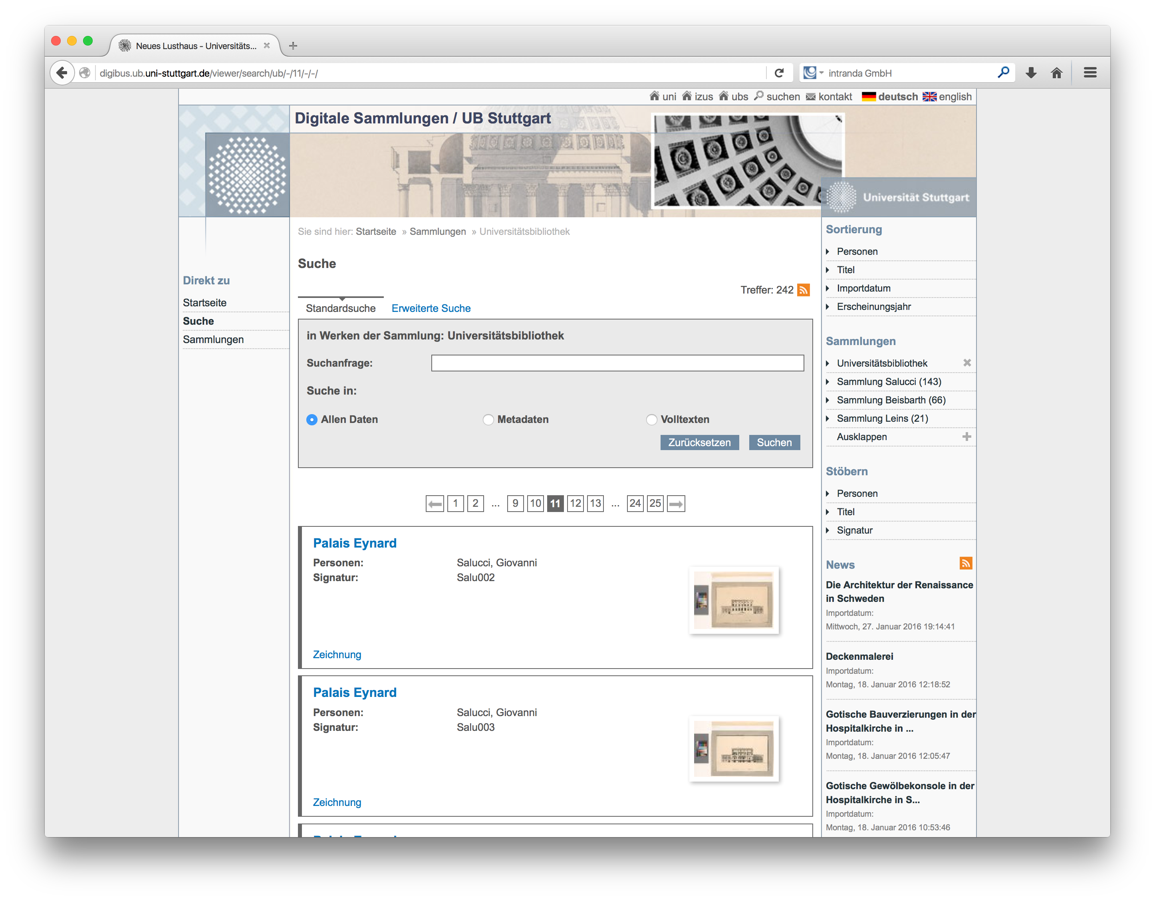Click the browser back arrow button
1155x901 pixels.
click(x=62, y=73)
